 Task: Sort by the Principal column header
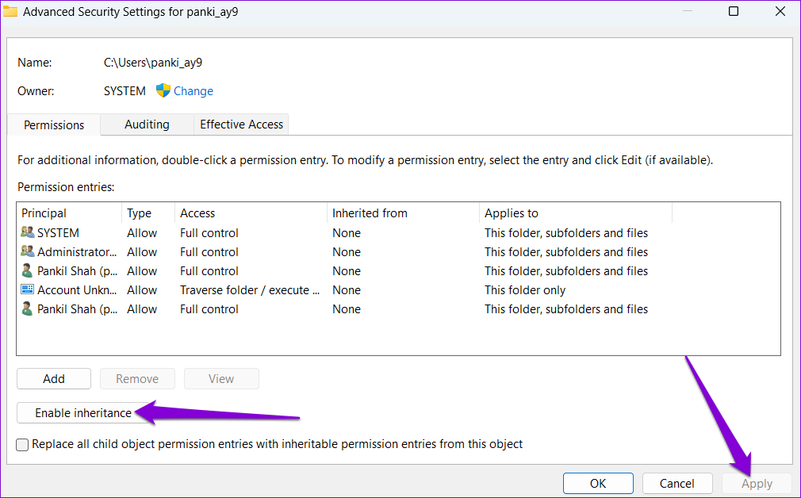point(70,213)
